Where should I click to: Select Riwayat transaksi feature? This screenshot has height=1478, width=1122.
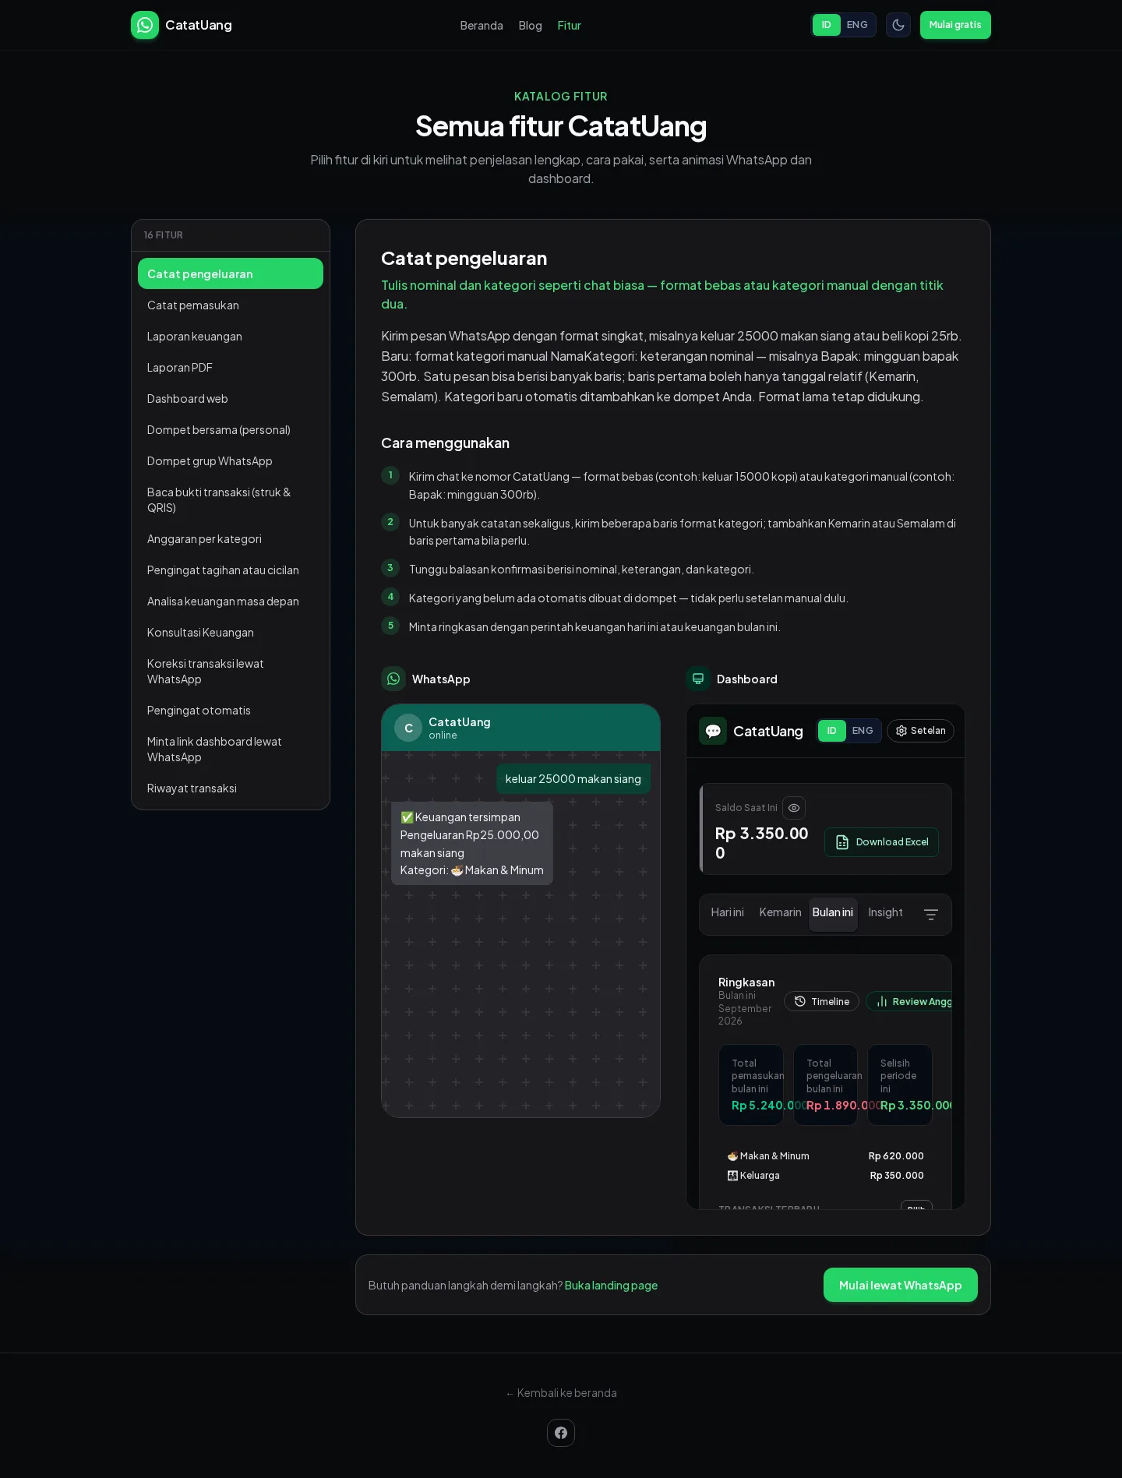click(x=231, y=788)
